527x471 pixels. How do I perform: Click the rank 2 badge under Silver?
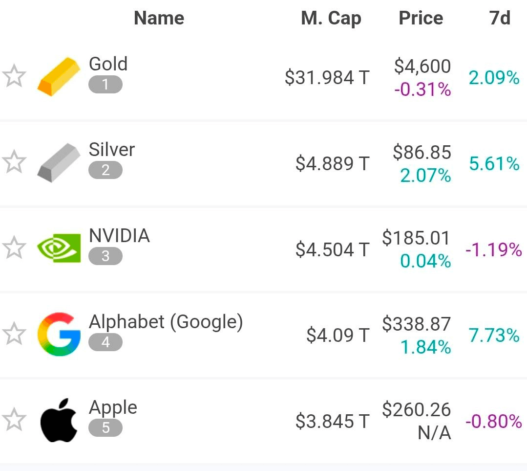point(105,170)
